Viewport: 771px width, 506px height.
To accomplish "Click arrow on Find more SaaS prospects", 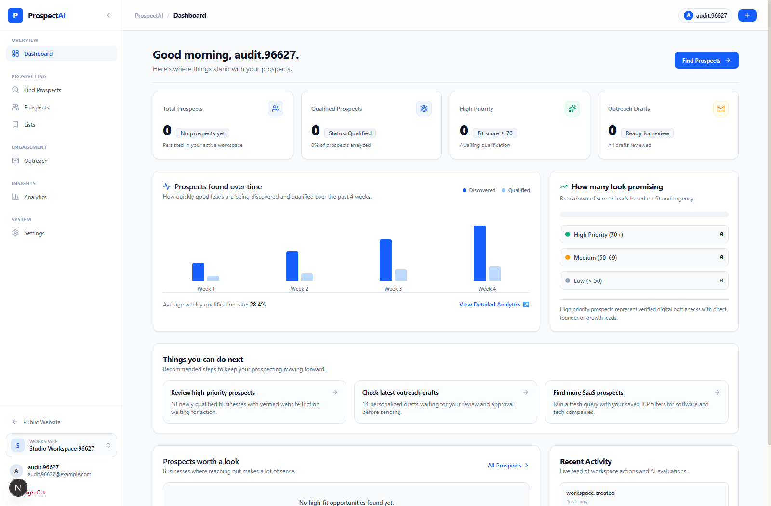I will (717, 392).
